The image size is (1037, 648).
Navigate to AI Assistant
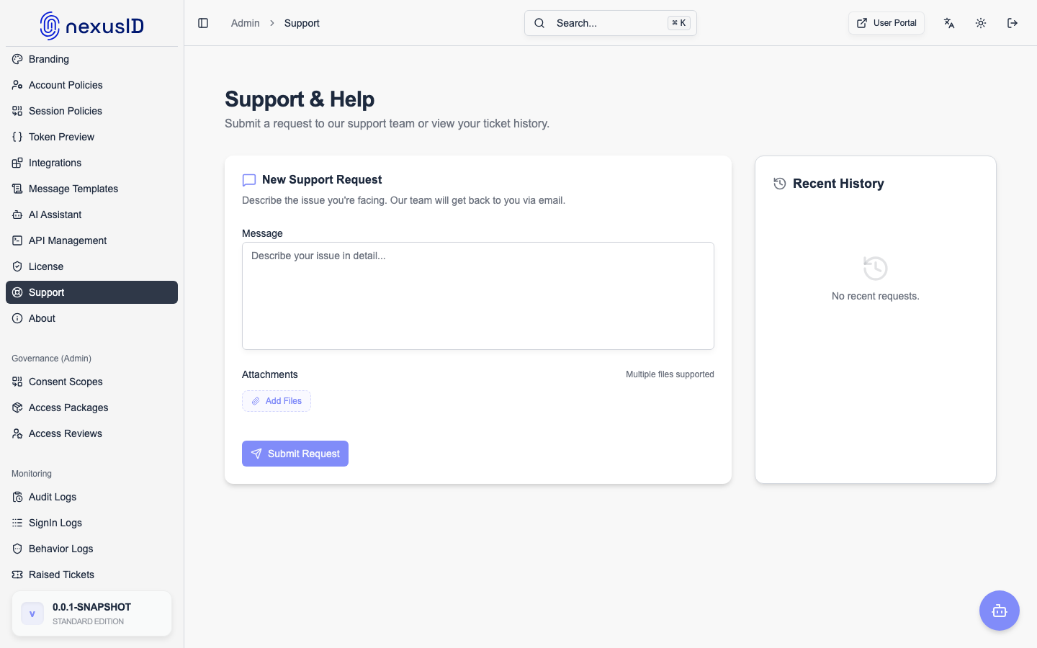(91, 215)
